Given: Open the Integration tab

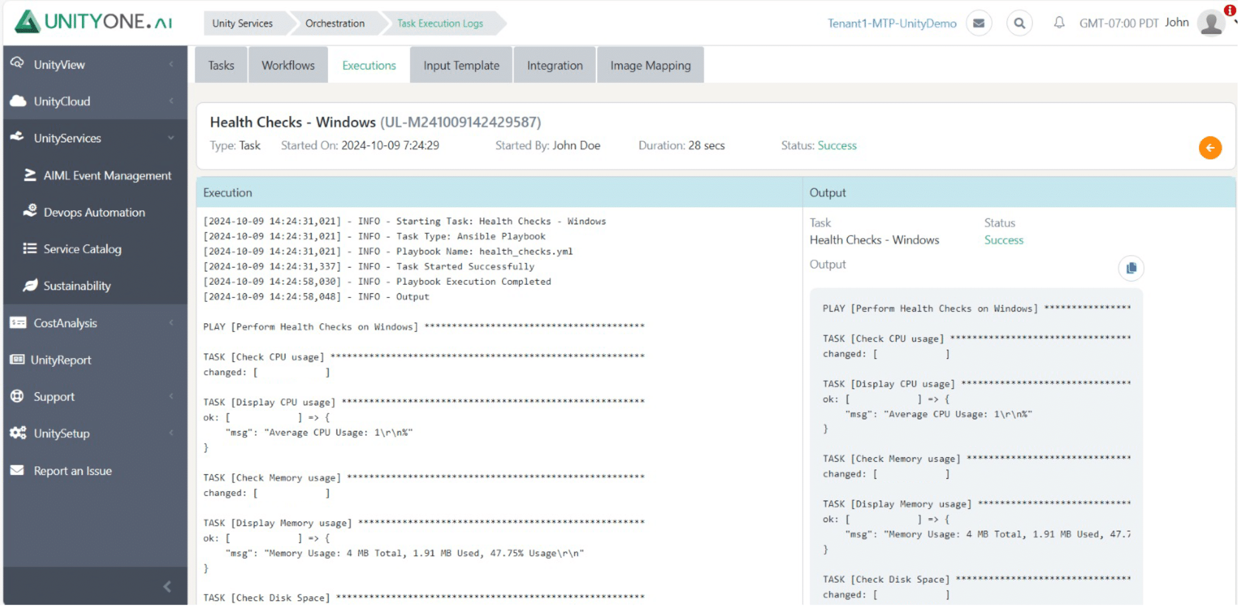Looking at the screenshot, I should point(554,65).
